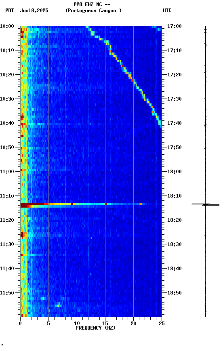223x349 pixels.
Task: Click the 10:40 PDT time label
Action: click(x=7, y=123)
